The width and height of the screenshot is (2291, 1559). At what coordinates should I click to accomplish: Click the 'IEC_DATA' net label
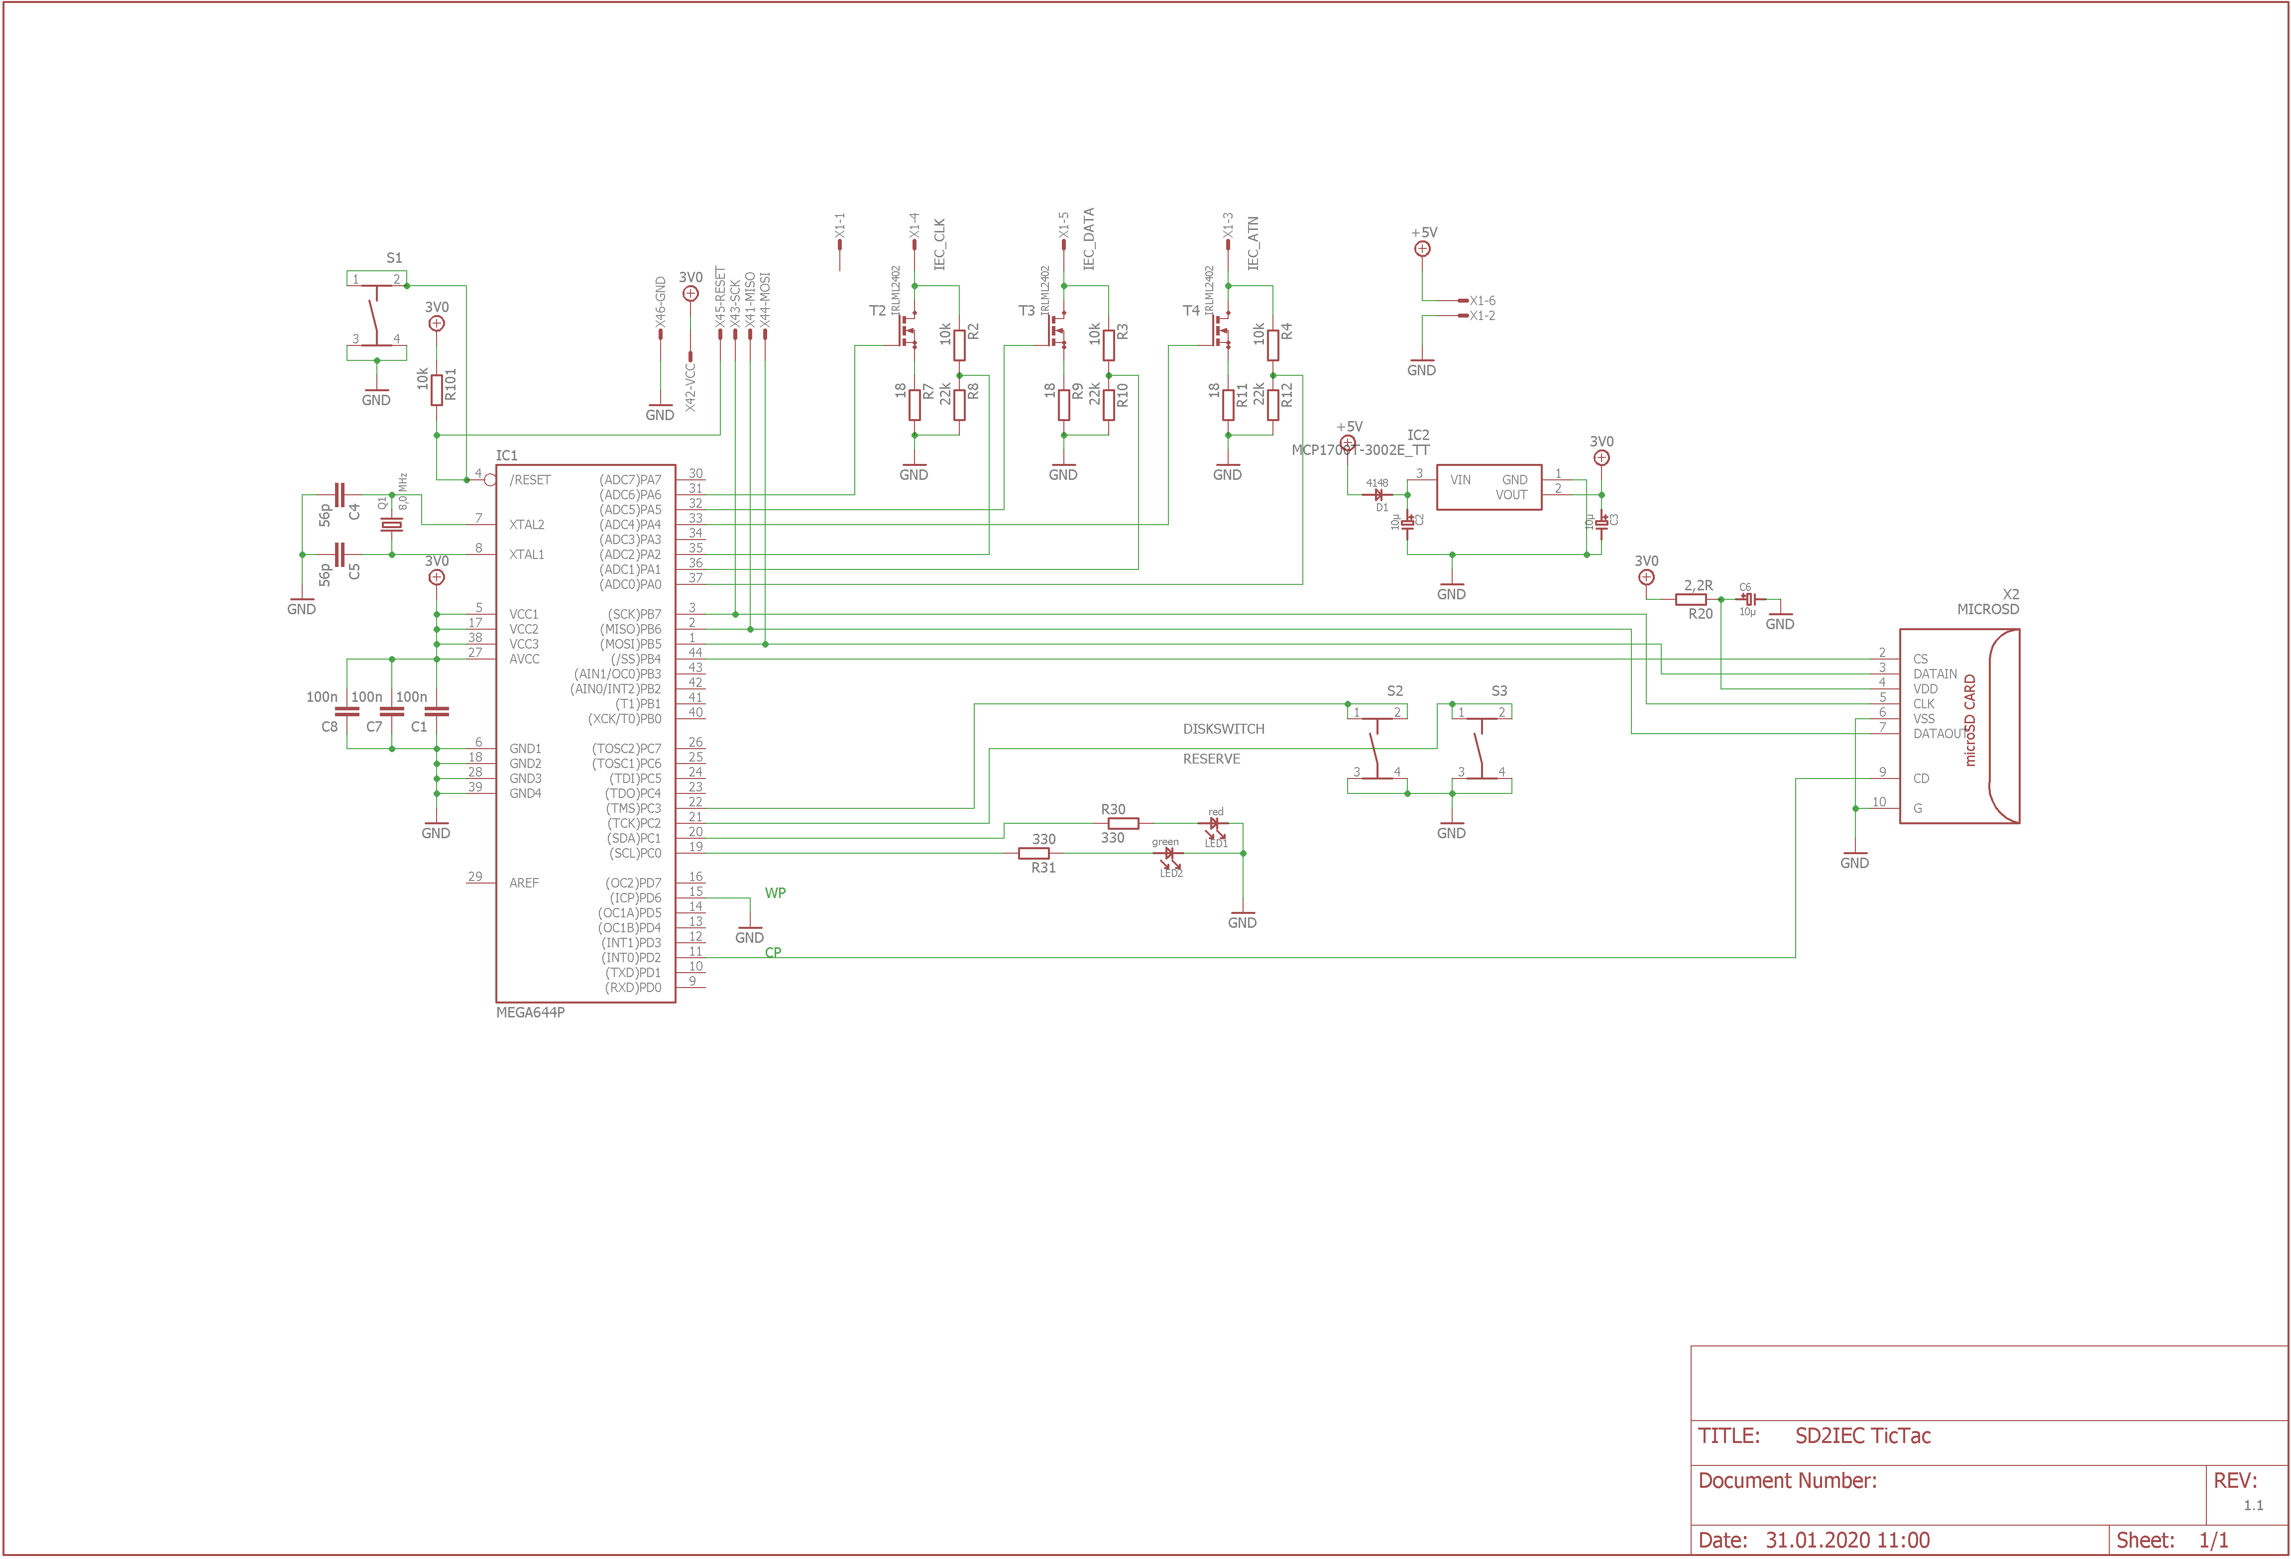(1088, 239)
